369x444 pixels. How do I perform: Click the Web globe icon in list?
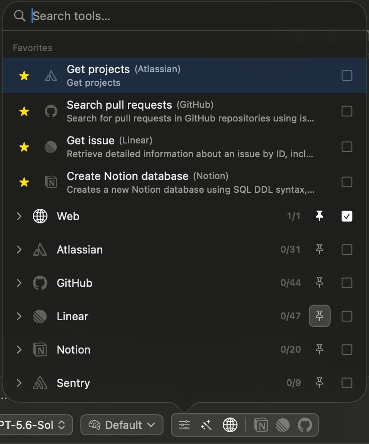[40, 217]
